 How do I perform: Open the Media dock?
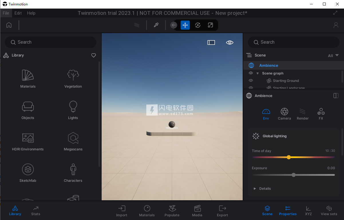click(x=197, y=211)
